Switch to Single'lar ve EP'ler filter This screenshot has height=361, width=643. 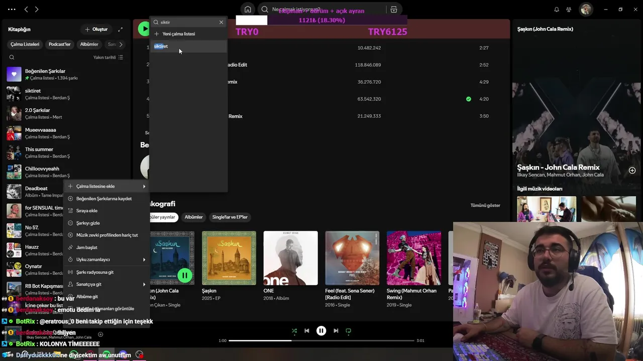point(230,217)
